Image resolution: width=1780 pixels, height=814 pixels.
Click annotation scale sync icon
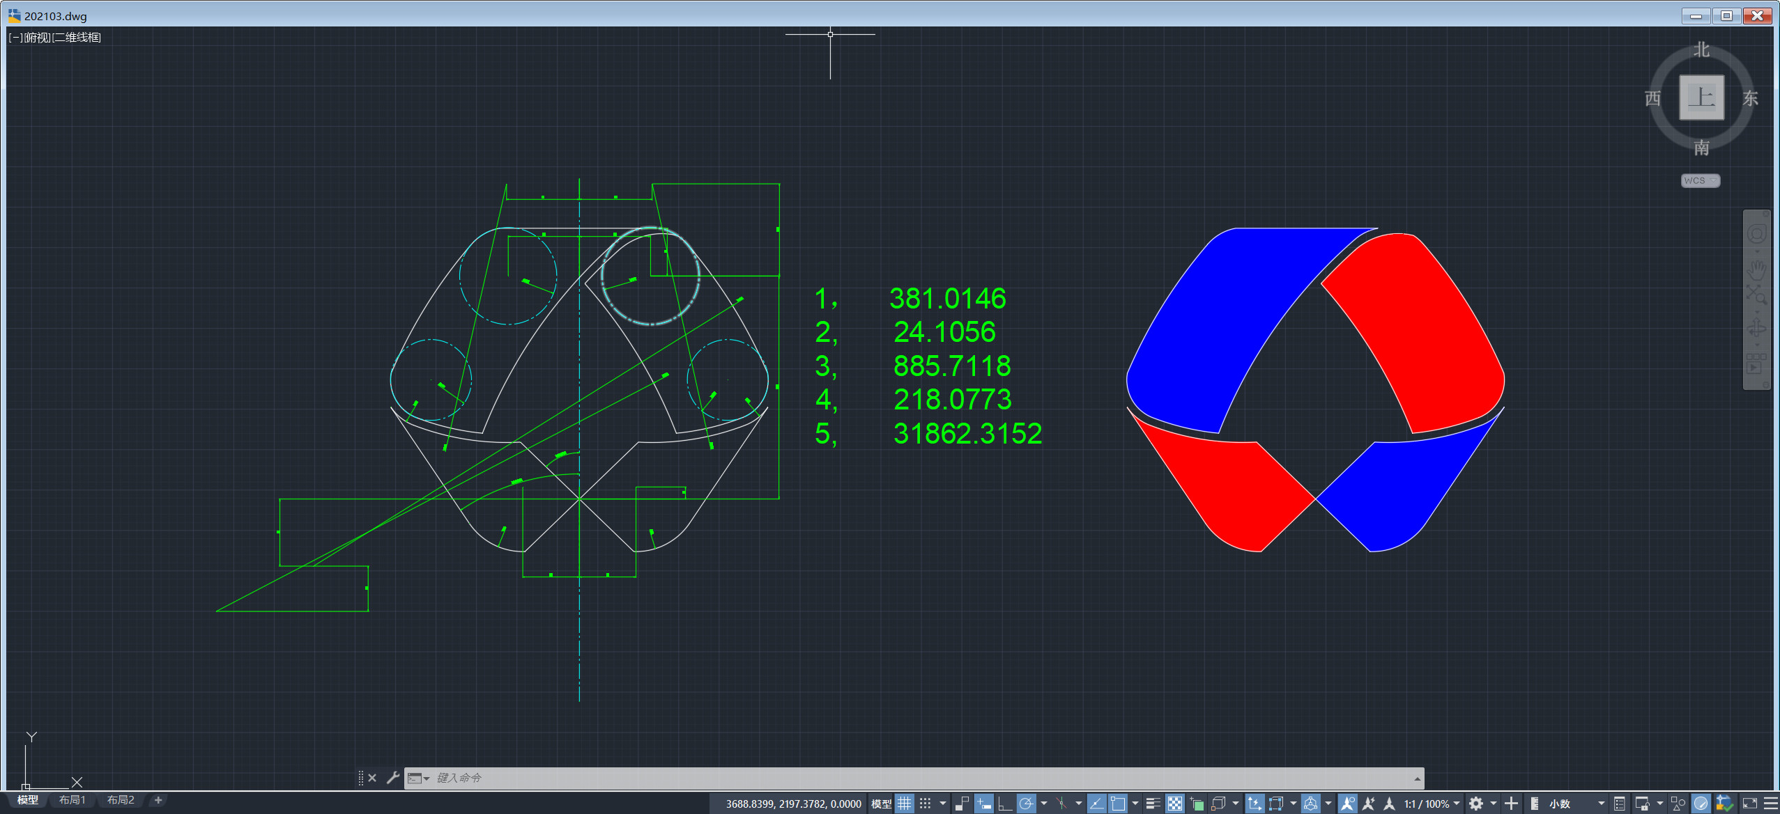1389,804
